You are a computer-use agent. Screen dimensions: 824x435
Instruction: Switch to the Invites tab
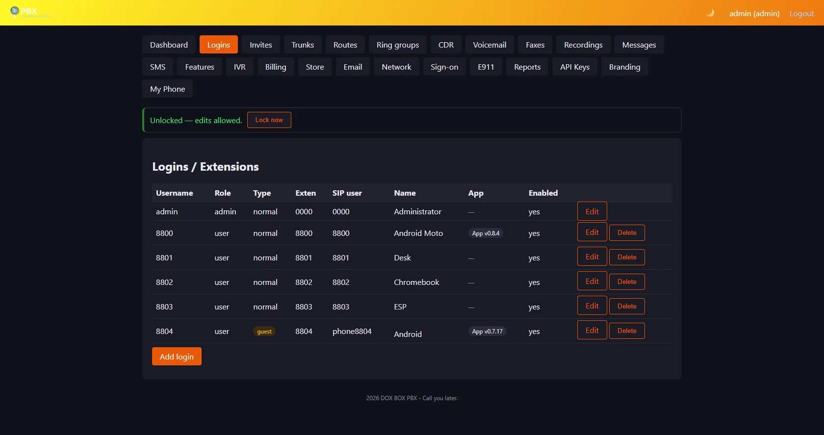260,45
